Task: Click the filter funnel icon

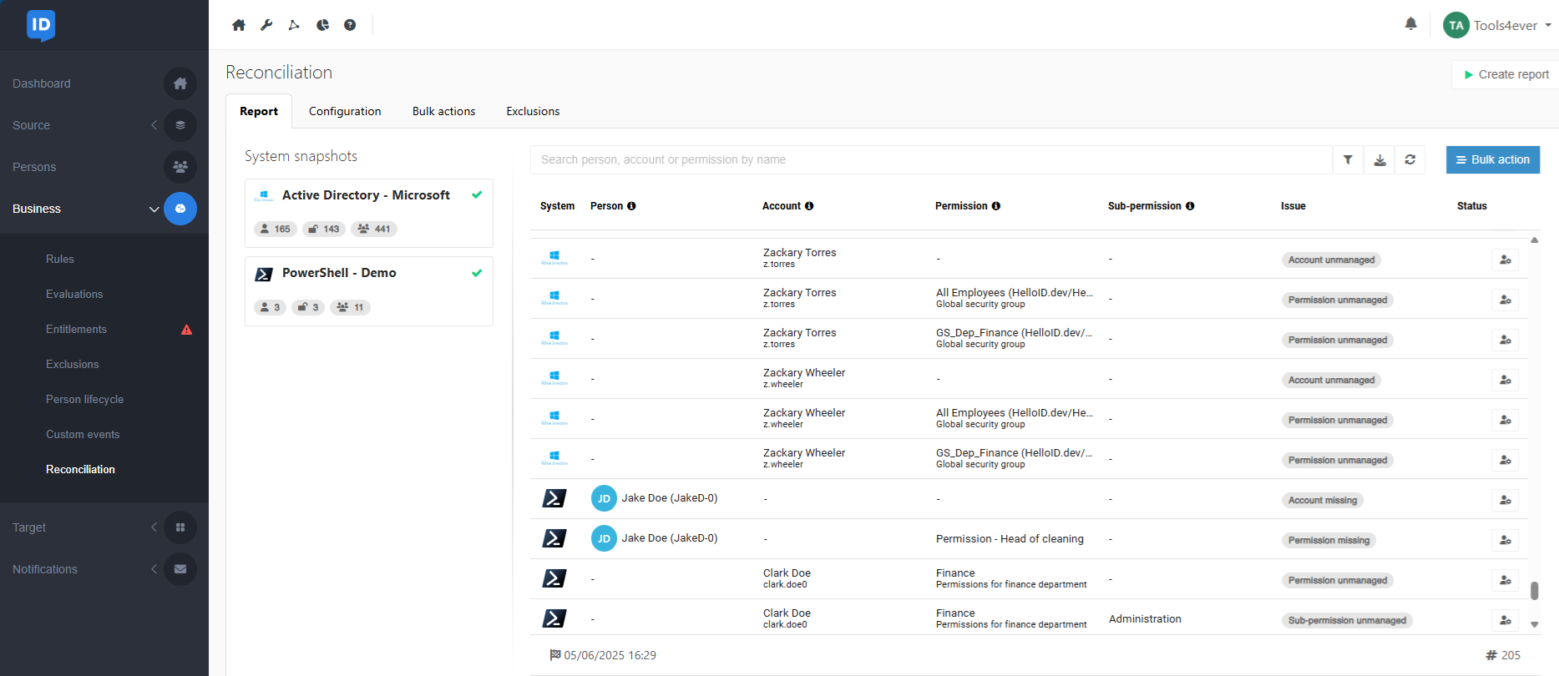Action: coord(1348,159)
